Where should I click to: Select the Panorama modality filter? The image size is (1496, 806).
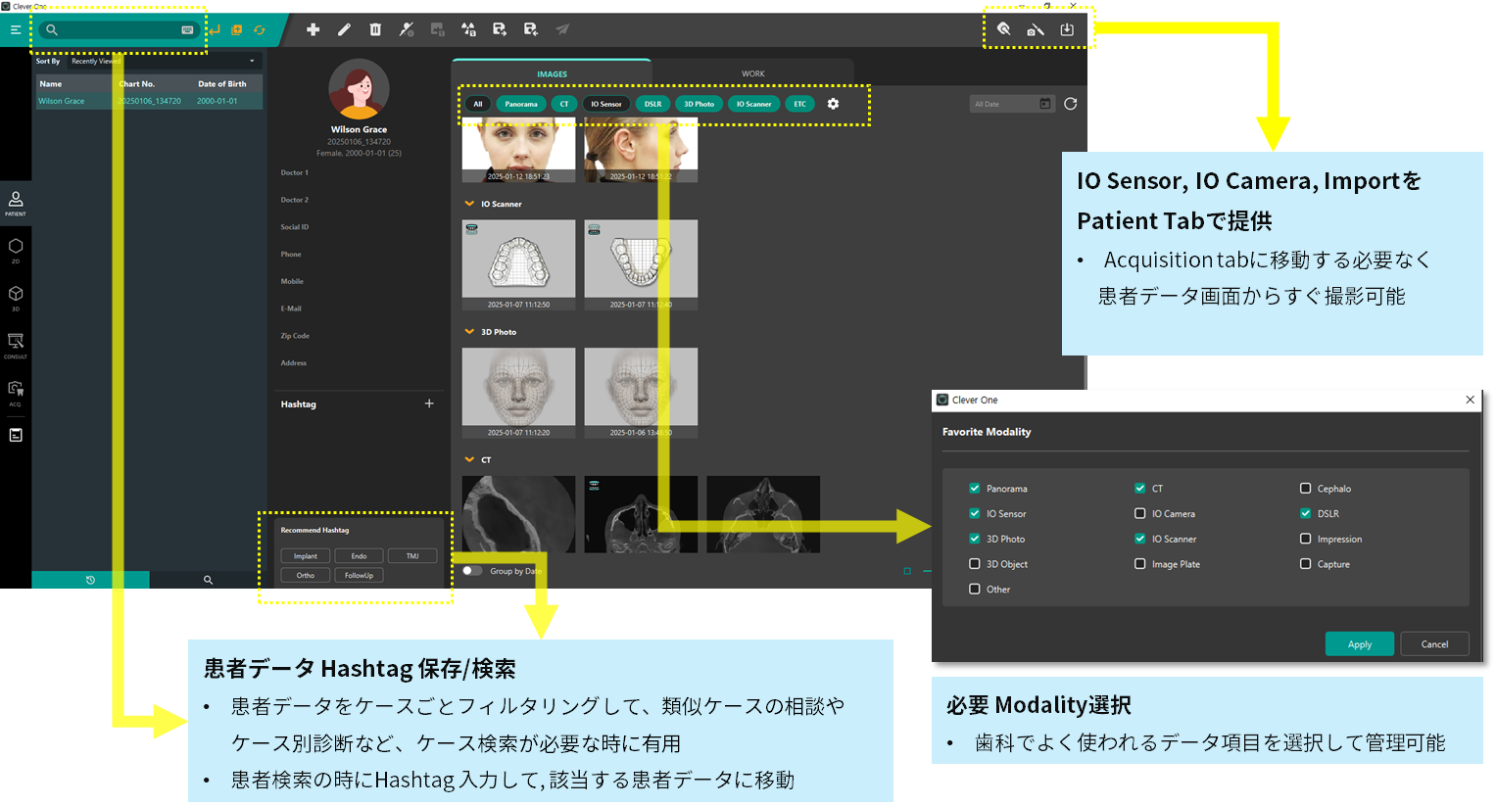tap(521, 104)
